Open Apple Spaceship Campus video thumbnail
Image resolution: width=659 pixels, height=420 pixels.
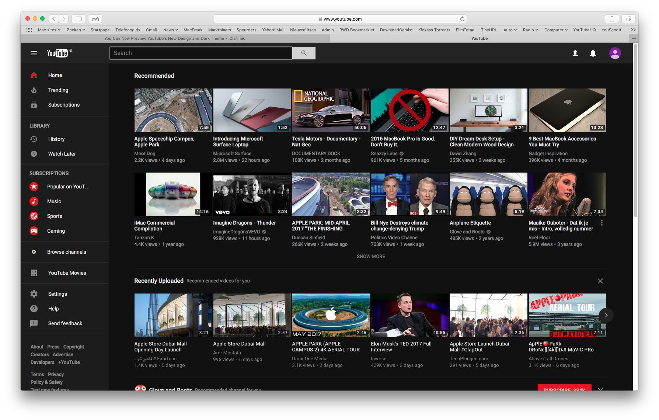click(x=173, y=110)
